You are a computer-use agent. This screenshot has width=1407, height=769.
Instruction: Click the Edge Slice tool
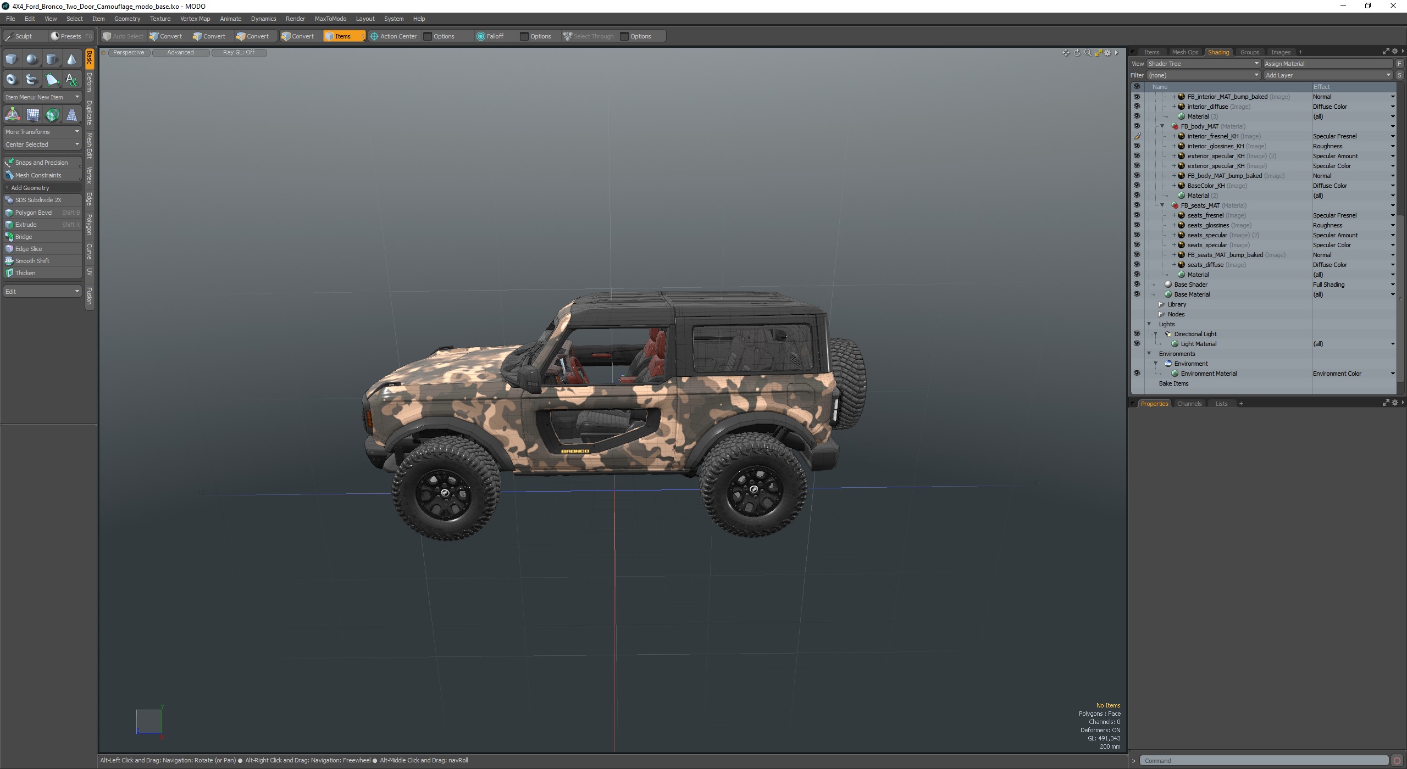tap(42, 249)
